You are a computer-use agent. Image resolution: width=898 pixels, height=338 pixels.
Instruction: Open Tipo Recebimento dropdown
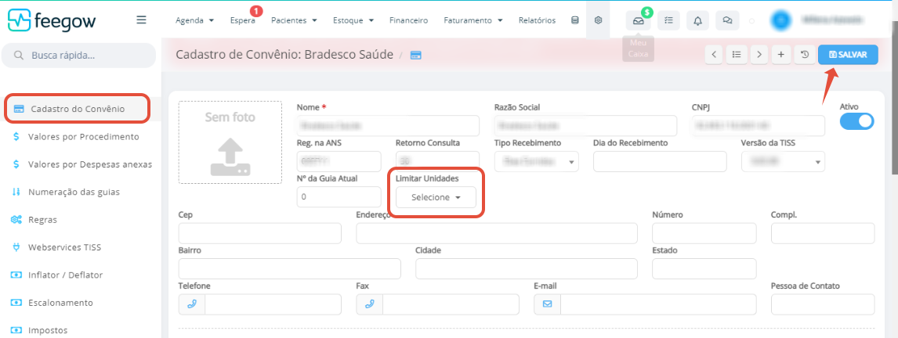click(537, 162)
